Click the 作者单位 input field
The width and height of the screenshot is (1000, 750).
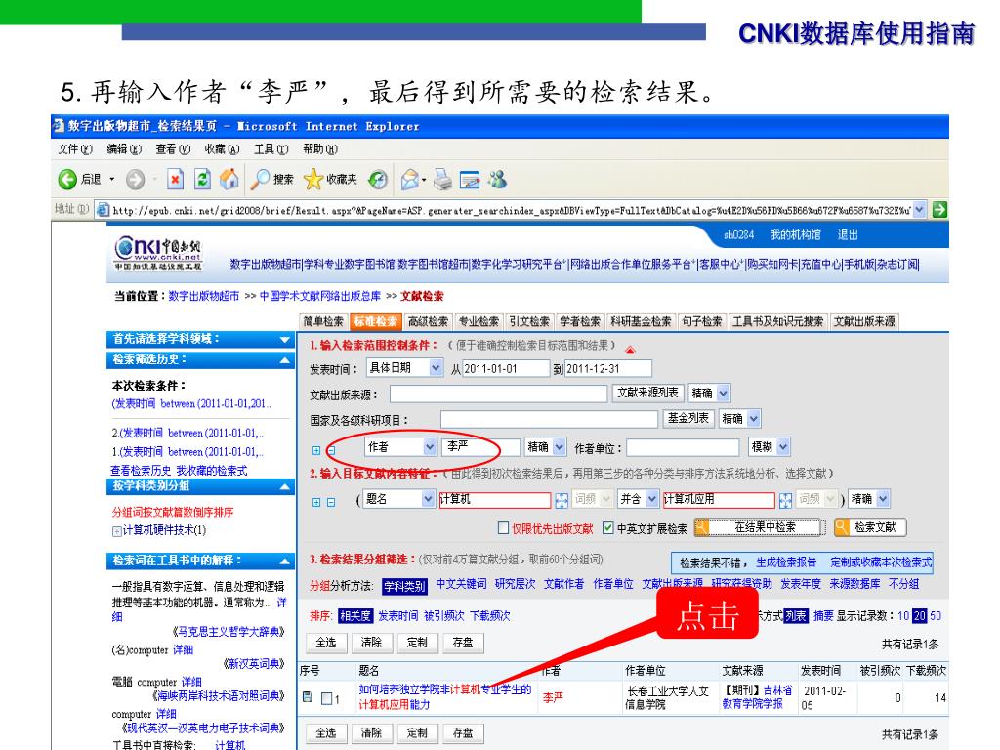click(x=683, y=447)
